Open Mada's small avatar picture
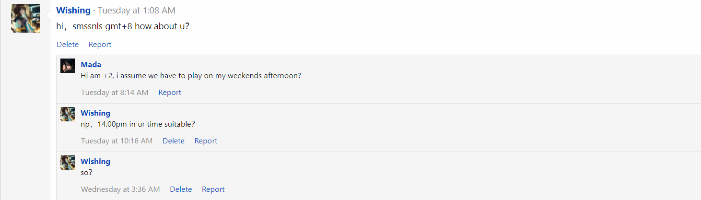Image resolution: width=701 pixels, height=200 pixels. coord(68,66)
